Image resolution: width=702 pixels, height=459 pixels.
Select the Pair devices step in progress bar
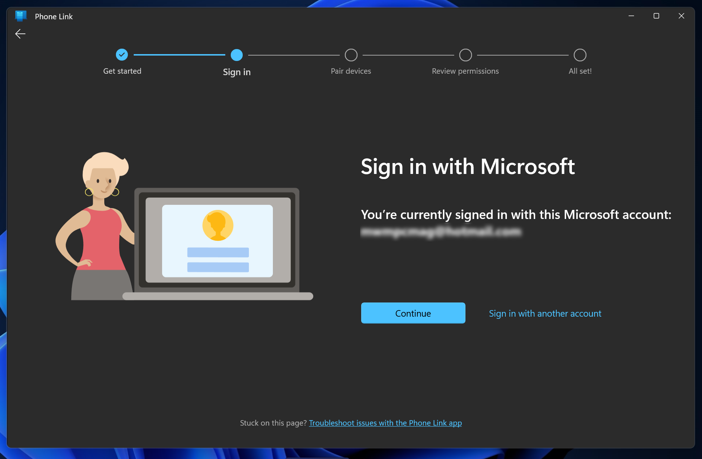[x=351, y=55]
